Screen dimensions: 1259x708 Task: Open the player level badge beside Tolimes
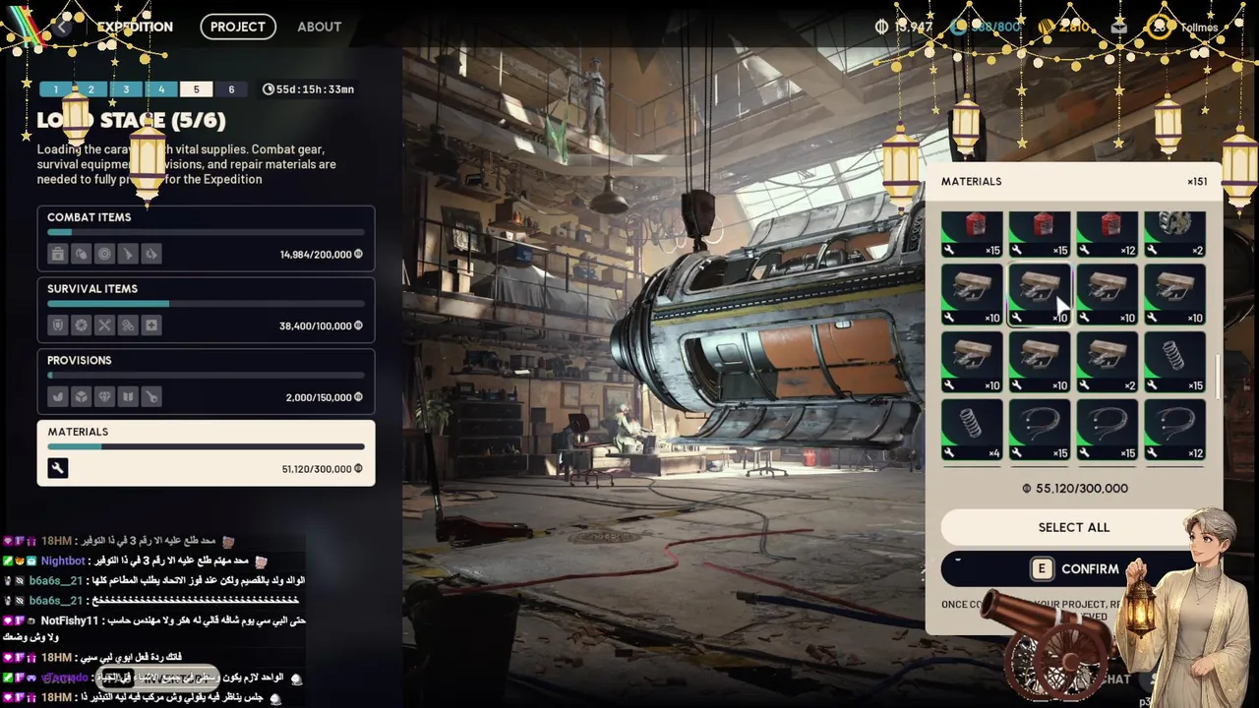(1160, 27)
